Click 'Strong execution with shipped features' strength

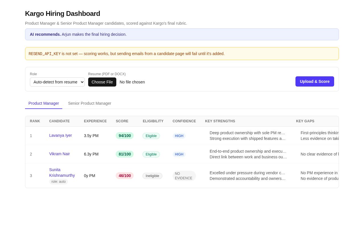click(248, 138)
